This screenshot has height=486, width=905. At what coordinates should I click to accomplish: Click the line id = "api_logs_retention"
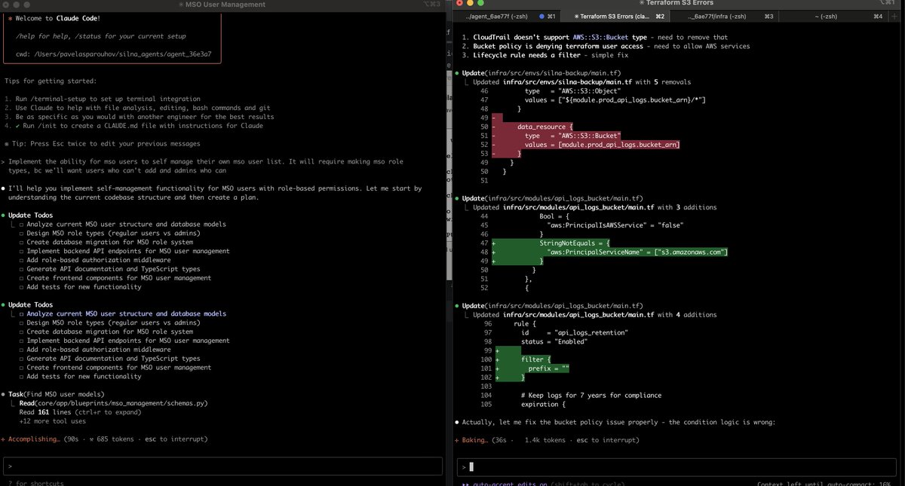575,332
